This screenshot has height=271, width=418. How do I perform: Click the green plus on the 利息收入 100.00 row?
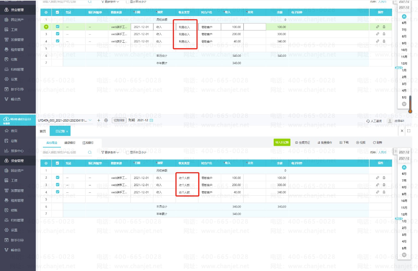[46, 27]
